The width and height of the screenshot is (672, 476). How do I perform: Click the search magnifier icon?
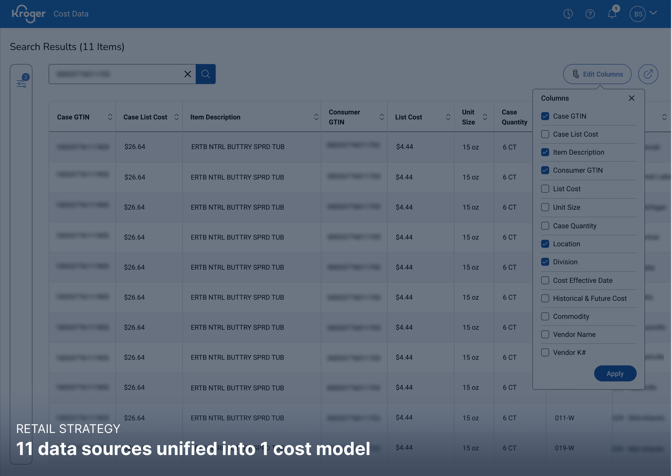(x=206, y=74)
